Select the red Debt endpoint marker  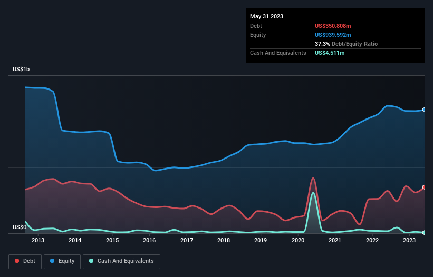tap(424, 187)
